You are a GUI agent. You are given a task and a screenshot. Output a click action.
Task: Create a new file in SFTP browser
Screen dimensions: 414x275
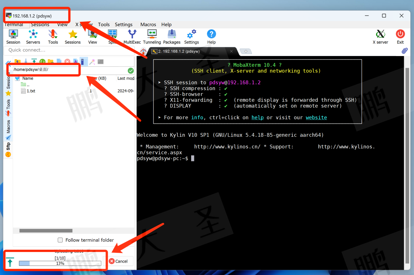click(x=59, y=62)
